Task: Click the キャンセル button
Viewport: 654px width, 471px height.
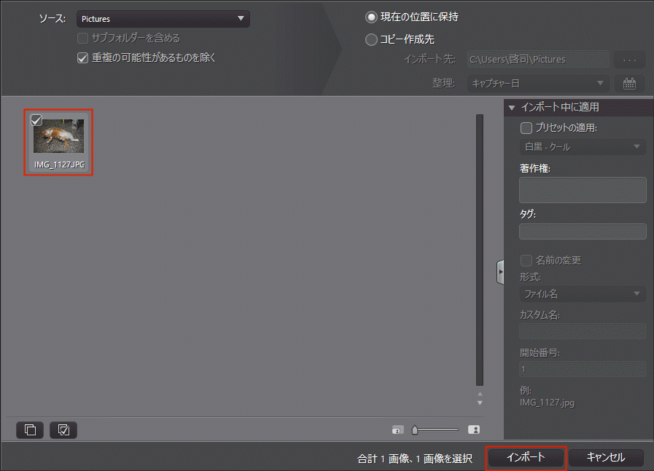Action: point(606,458)
